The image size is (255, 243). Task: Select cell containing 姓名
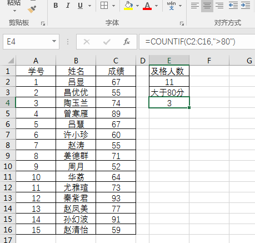click(76, 71)
